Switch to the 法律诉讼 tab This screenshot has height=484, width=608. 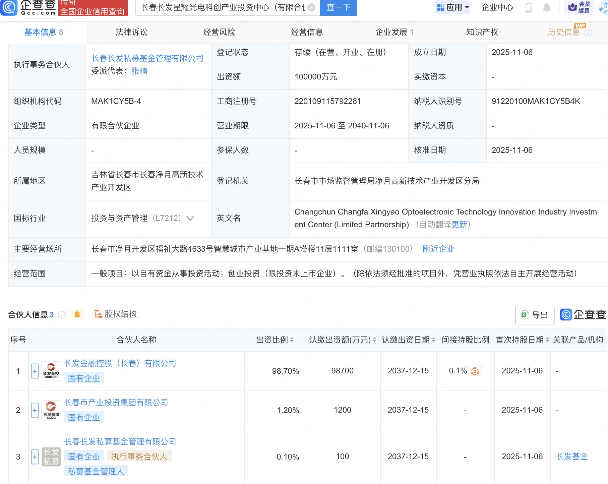click(x=131, y=32)
